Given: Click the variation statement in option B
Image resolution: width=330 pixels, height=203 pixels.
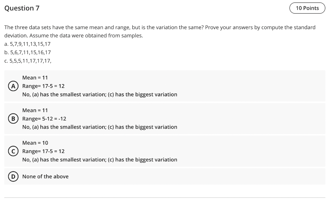Looking at the screenshot, I should pos(100,127).
